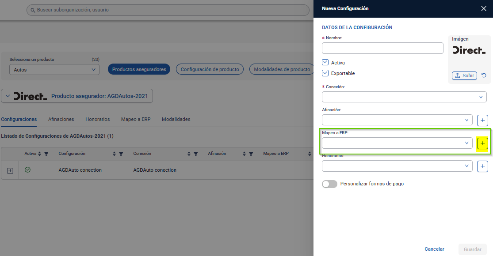Click the AGDAuto conection Conexión cell

(x=155, y=170)
